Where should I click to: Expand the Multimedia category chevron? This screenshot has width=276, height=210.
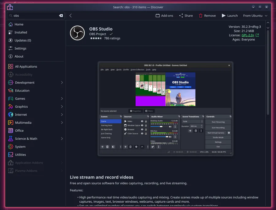click(x=62, y=123)
